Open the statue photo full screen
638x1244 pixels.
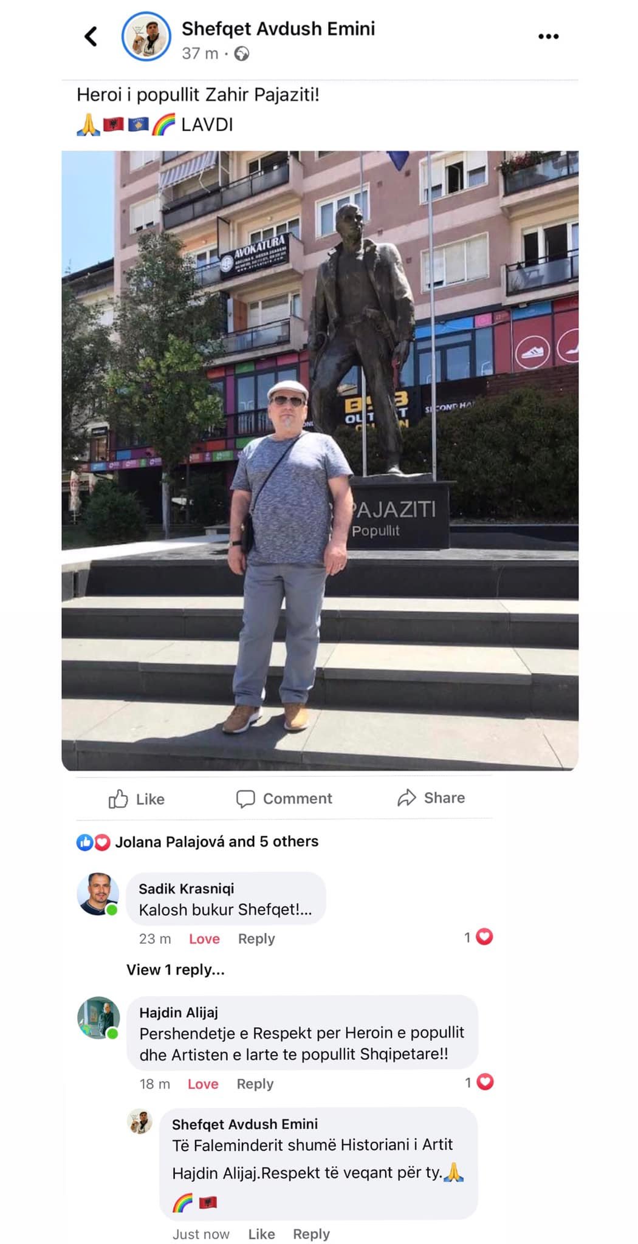pos(320,460)
